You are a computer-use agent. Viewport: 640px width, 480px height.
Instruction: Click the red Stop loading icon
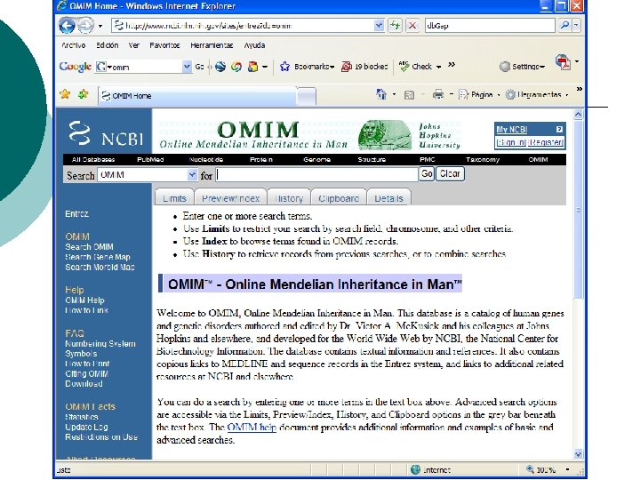(412, 25)
